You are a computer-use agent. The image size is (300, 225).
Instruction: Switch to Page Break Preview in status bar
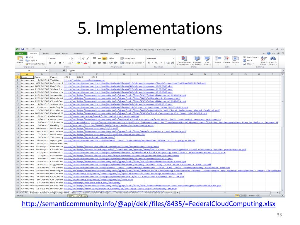(245, 195)
